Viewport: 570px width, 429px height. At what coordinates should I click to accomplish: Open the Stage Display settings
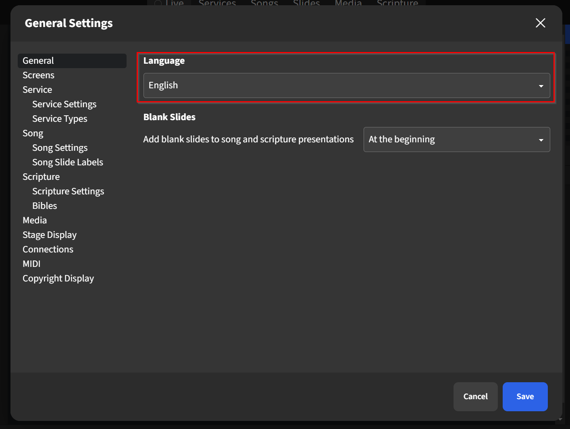pyautogui.click(x=50, y=235)
